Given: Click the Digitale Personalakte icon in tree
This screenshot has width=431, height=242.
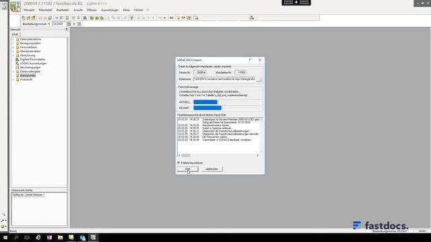Looking at the screenshot, I should 18,59.
